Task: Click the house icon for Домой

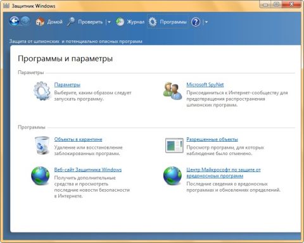Action: [40, 22]
